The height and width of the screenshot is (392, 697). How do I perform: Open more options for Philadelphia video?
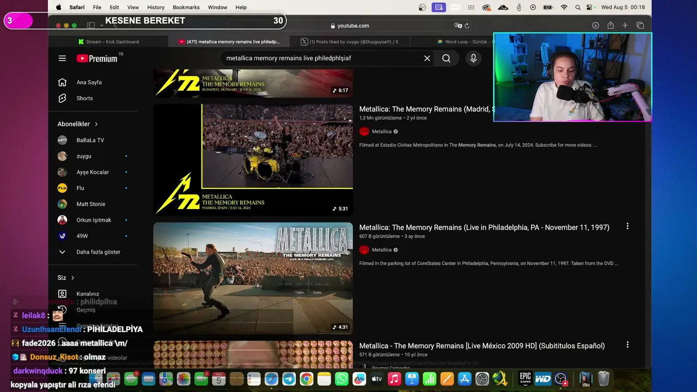pos(627,226)
